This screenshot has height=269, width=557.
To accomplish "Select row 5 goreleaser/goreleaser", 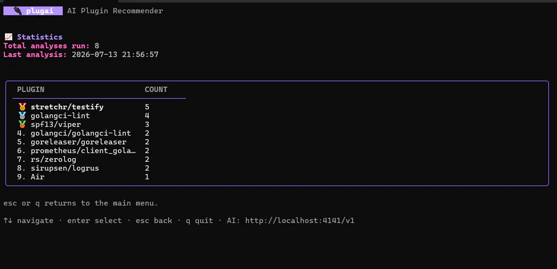I will [72, 142].
